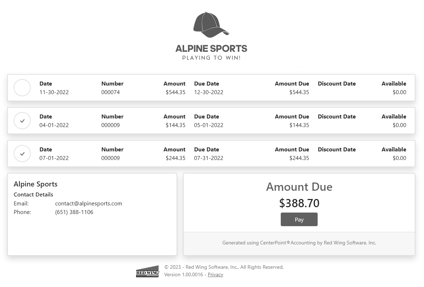This screenshot has height=287, width=424.
Task: Click the phone number (651) 388-1106
Action: click(74, 212)
